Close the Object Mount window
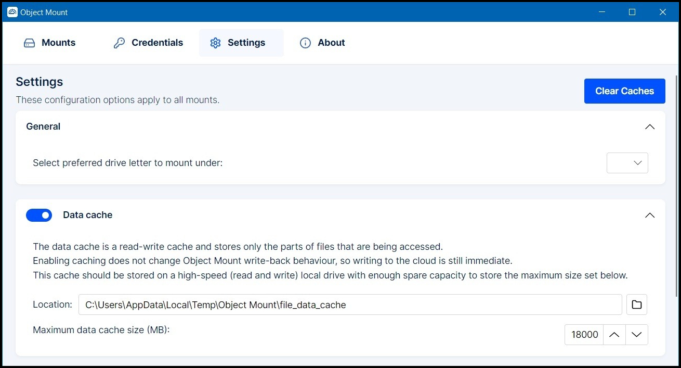Image resolution: width=681 pixels, height=368 pixels. [663, 12]
